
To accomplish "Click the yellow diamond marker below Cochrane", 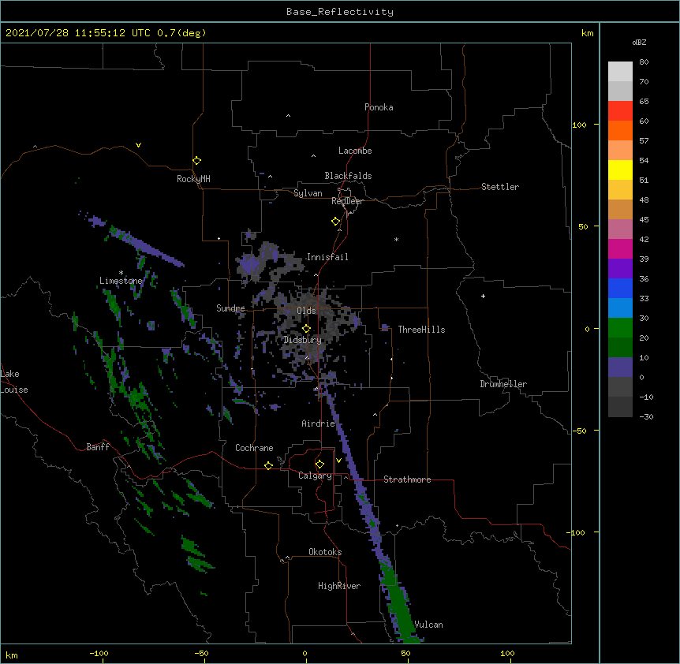I will coord(268,465).
